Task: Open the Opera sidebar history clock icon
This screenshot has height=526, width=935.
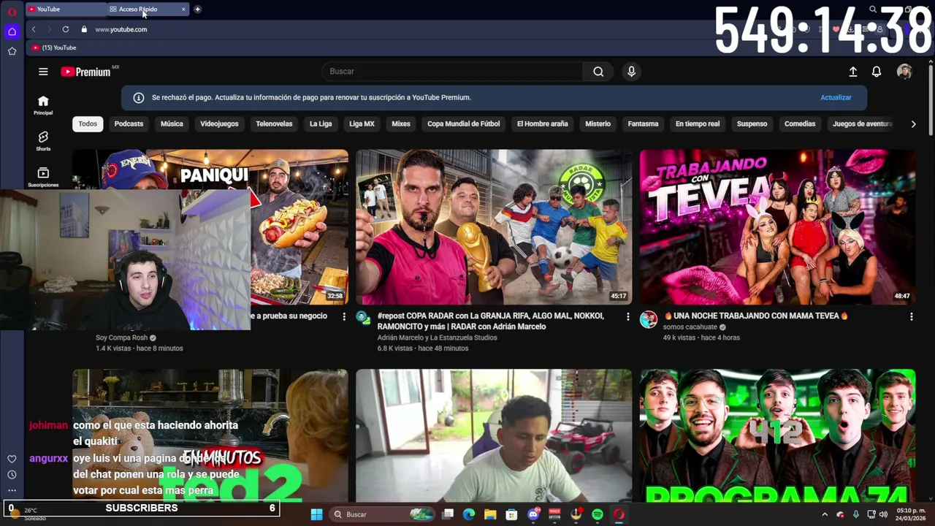Action: point(12,475)
